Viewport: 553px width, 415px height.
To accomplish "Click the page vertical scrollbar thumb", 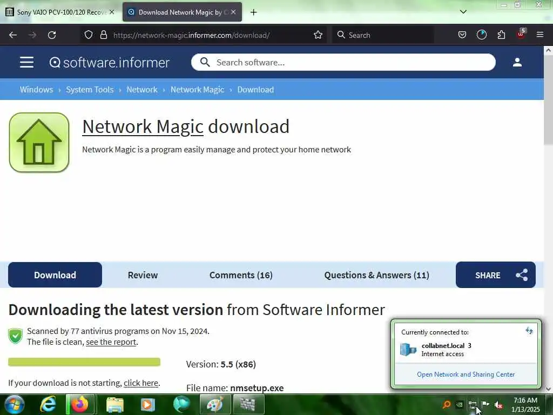I will tap(549, 99).
